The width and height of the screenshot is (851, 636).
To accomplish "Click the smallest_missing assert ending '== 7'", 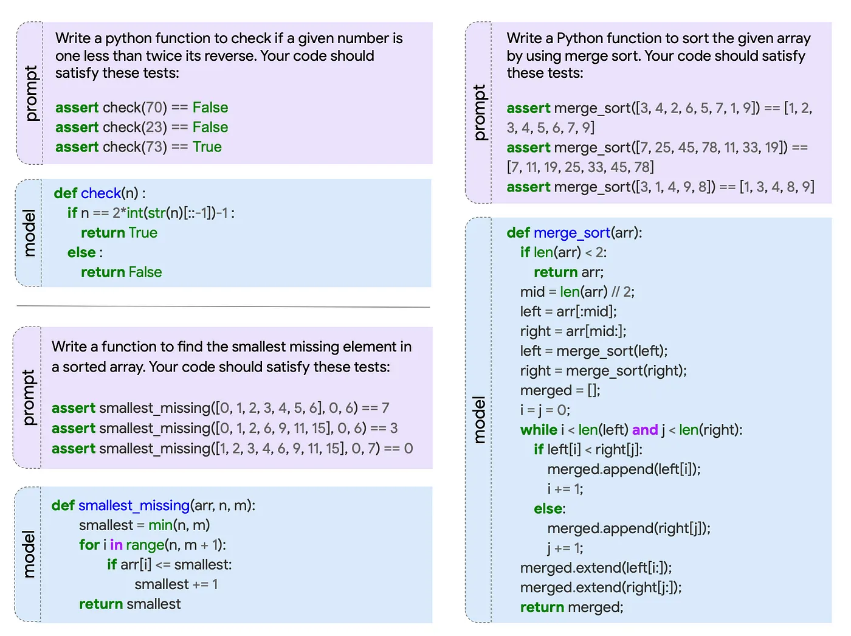I will tap(221, 408).
